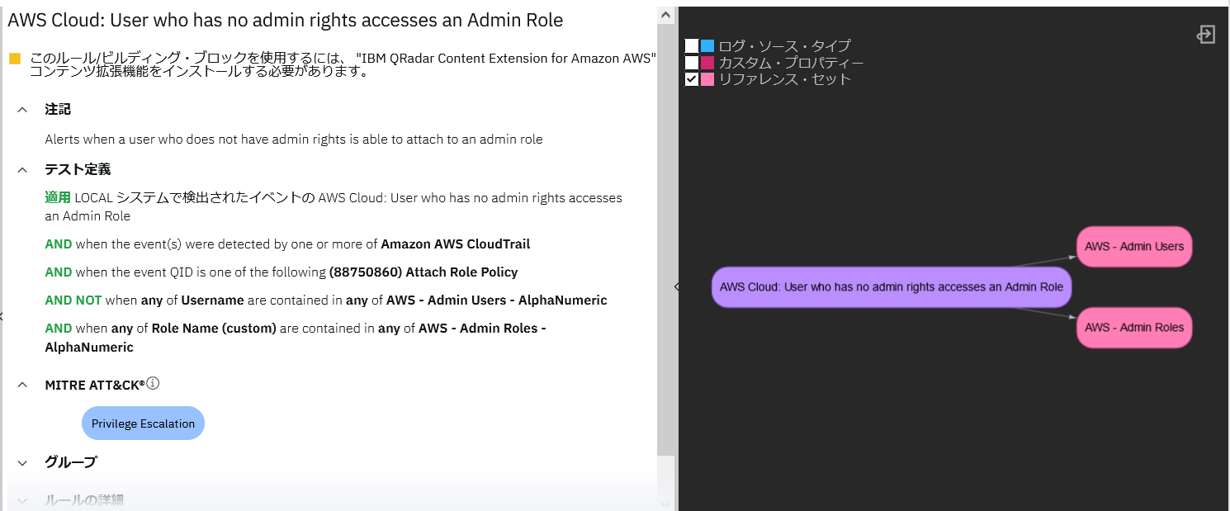Click the Privilege Escalation tactic tag
Viewport: 1230px width, 511px height.
143,423
